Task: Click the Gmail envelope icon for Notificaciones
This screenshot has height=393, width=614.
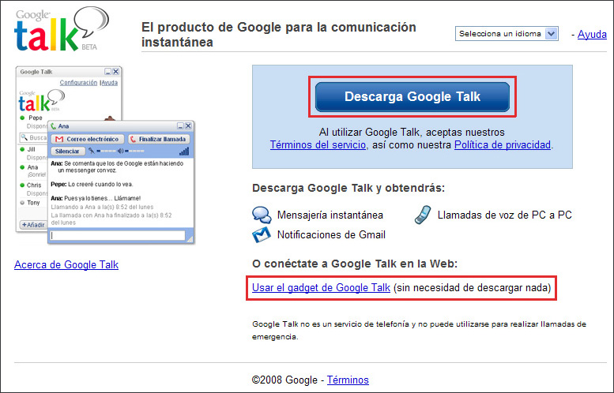Action: [x=262, y=234]
